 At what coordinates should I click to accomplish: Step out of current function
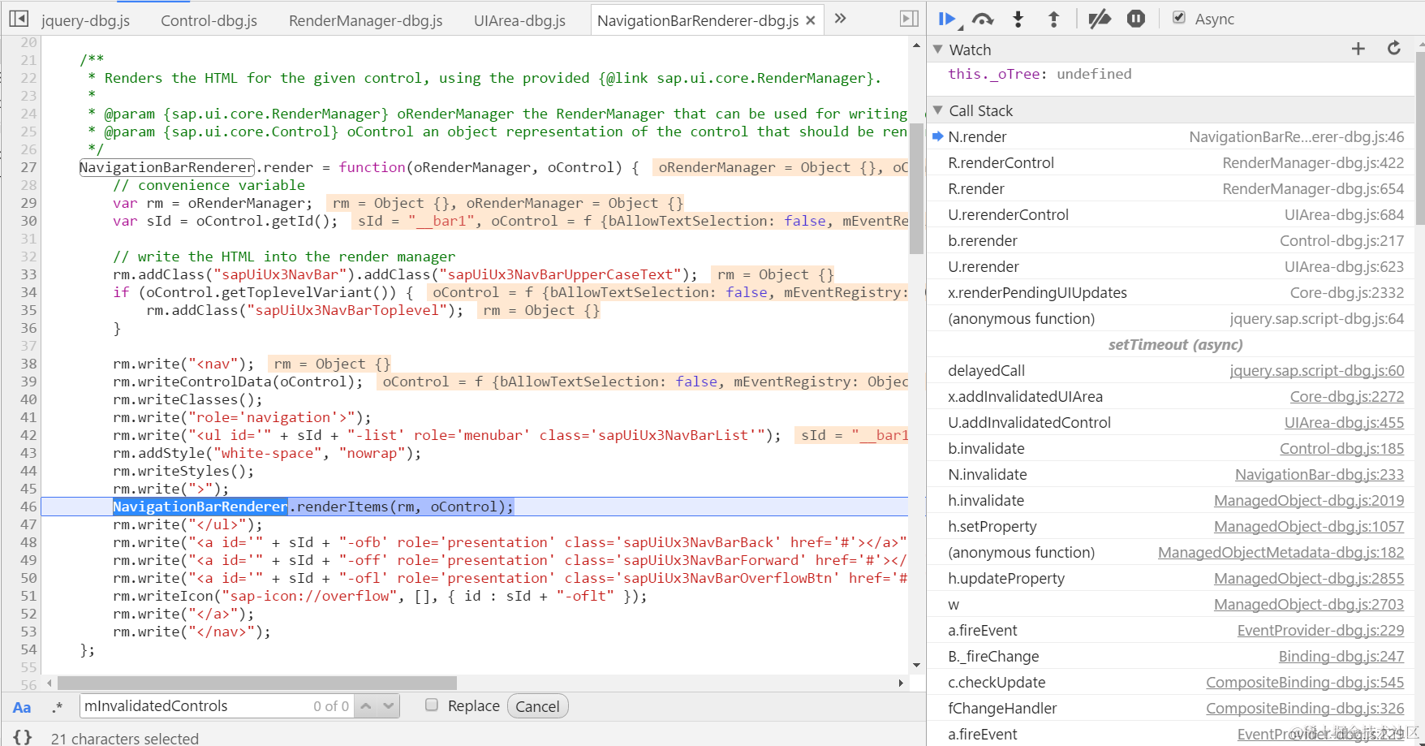(x=1054, y=19)
